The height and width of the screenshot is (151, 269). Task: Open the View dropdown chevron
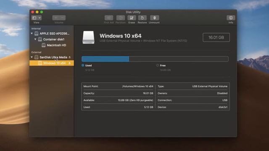tap(40, 18)
